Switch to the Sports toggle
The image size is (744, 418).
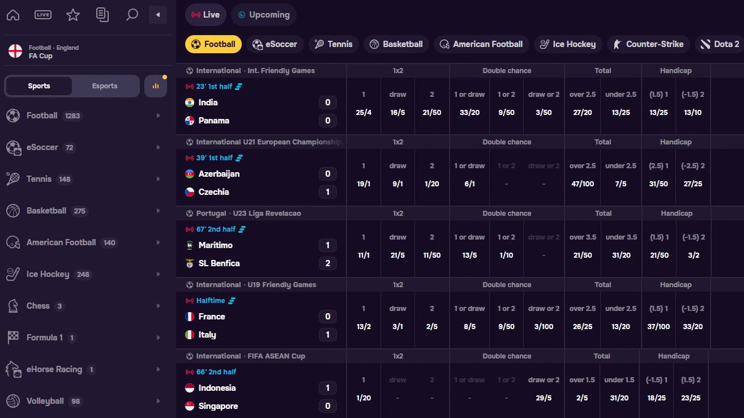pos(39,86)
